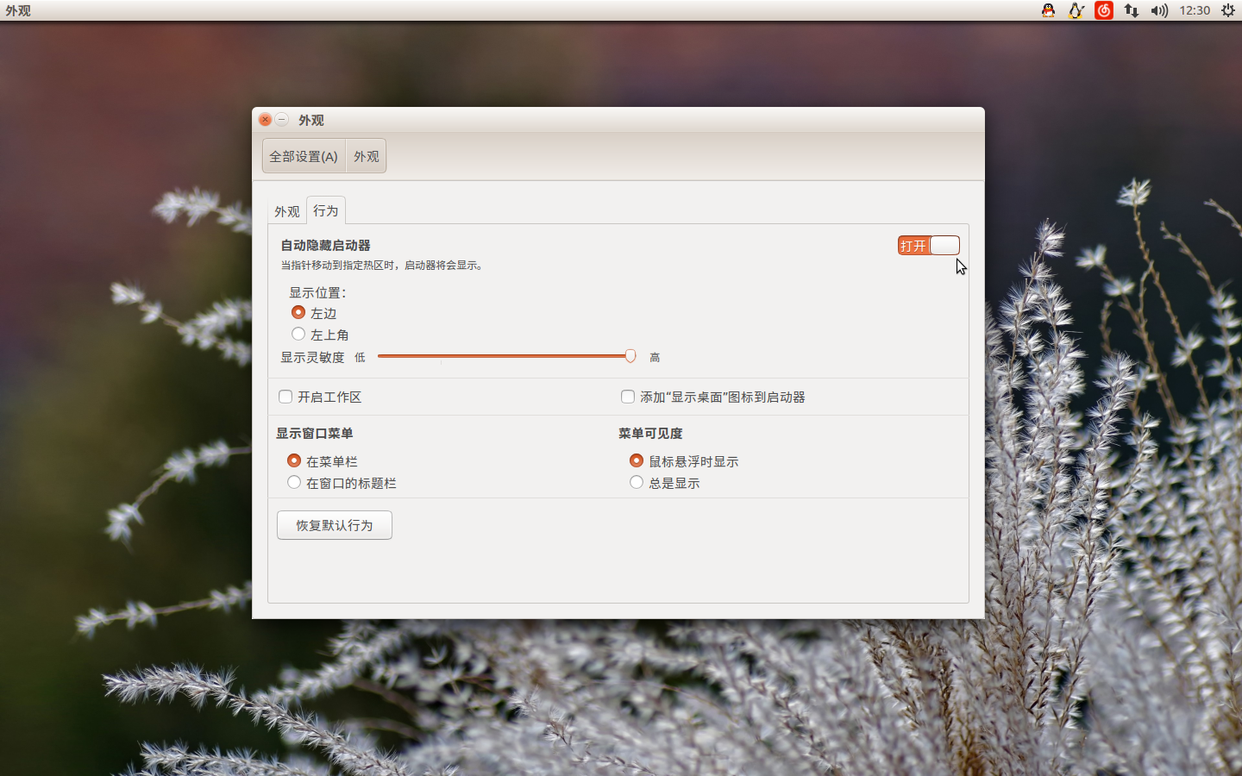This screenshot has height=776, width=1242.
Task: Click the 显示灵敏度 slider handle
Action: coord(630,356)
